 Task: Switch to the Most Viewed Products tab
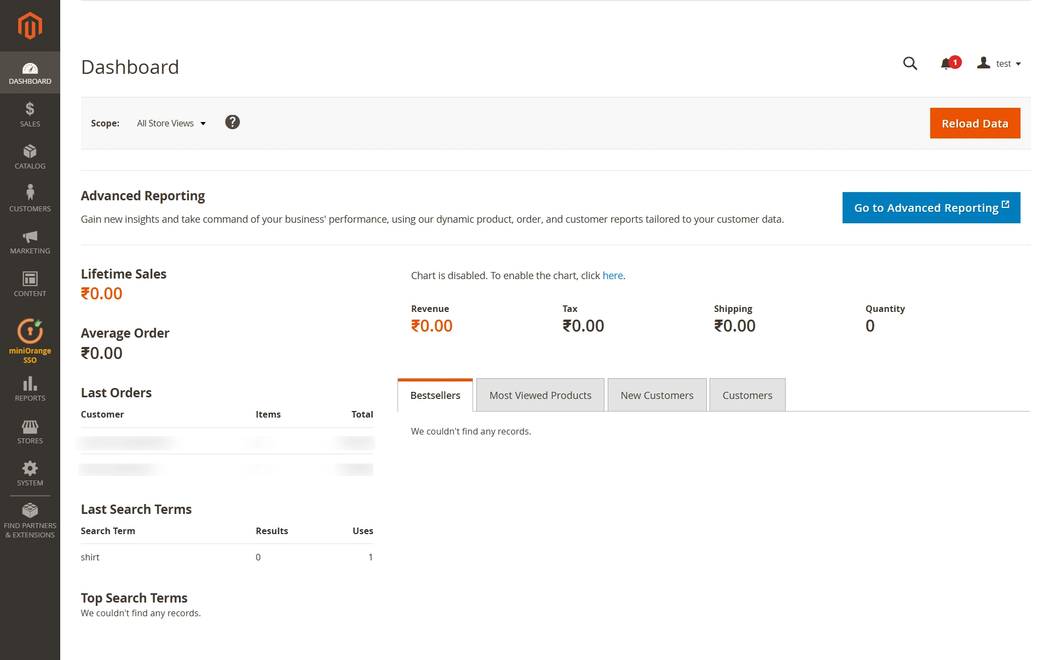(x=540, y=395)
